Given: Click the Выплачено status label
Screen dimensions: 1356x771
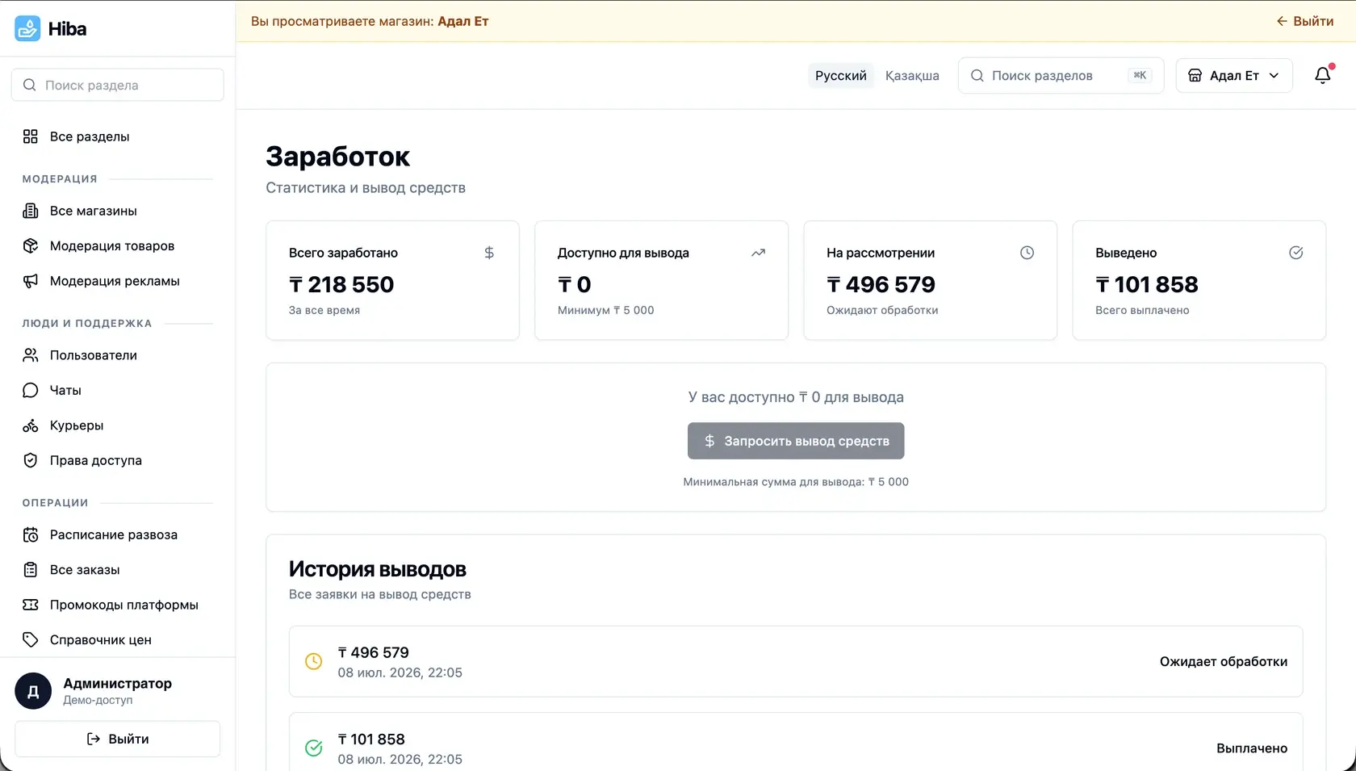Looking at the screenshot, I should tap(1251, 748).
